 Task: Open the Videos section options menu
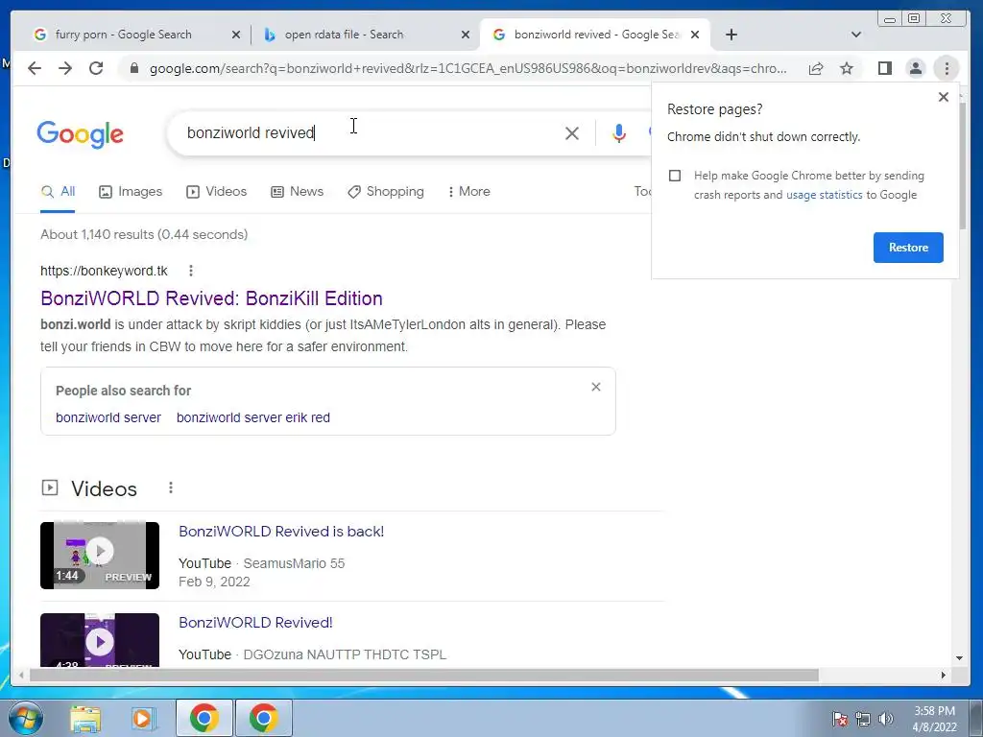(x=171, y=487)
